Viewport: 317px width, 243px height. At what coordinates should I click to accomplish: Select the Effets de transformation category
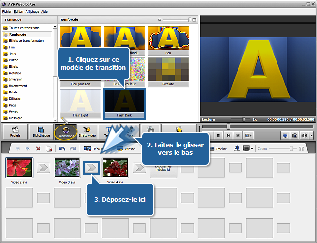pos(26,41)
